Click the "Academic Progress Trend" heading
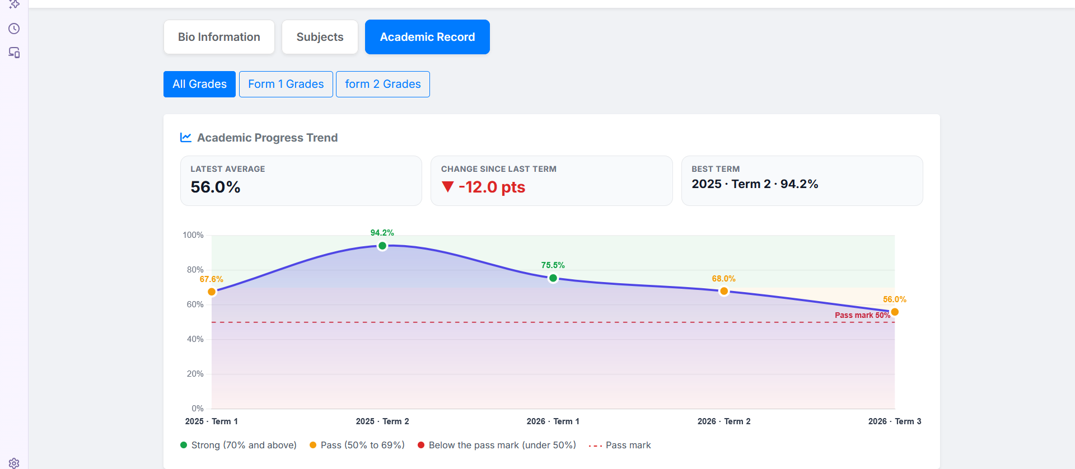 click(x=268, y=138)
